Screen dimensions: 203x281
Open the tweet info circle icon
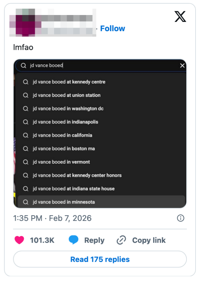[x=181, y=218]
